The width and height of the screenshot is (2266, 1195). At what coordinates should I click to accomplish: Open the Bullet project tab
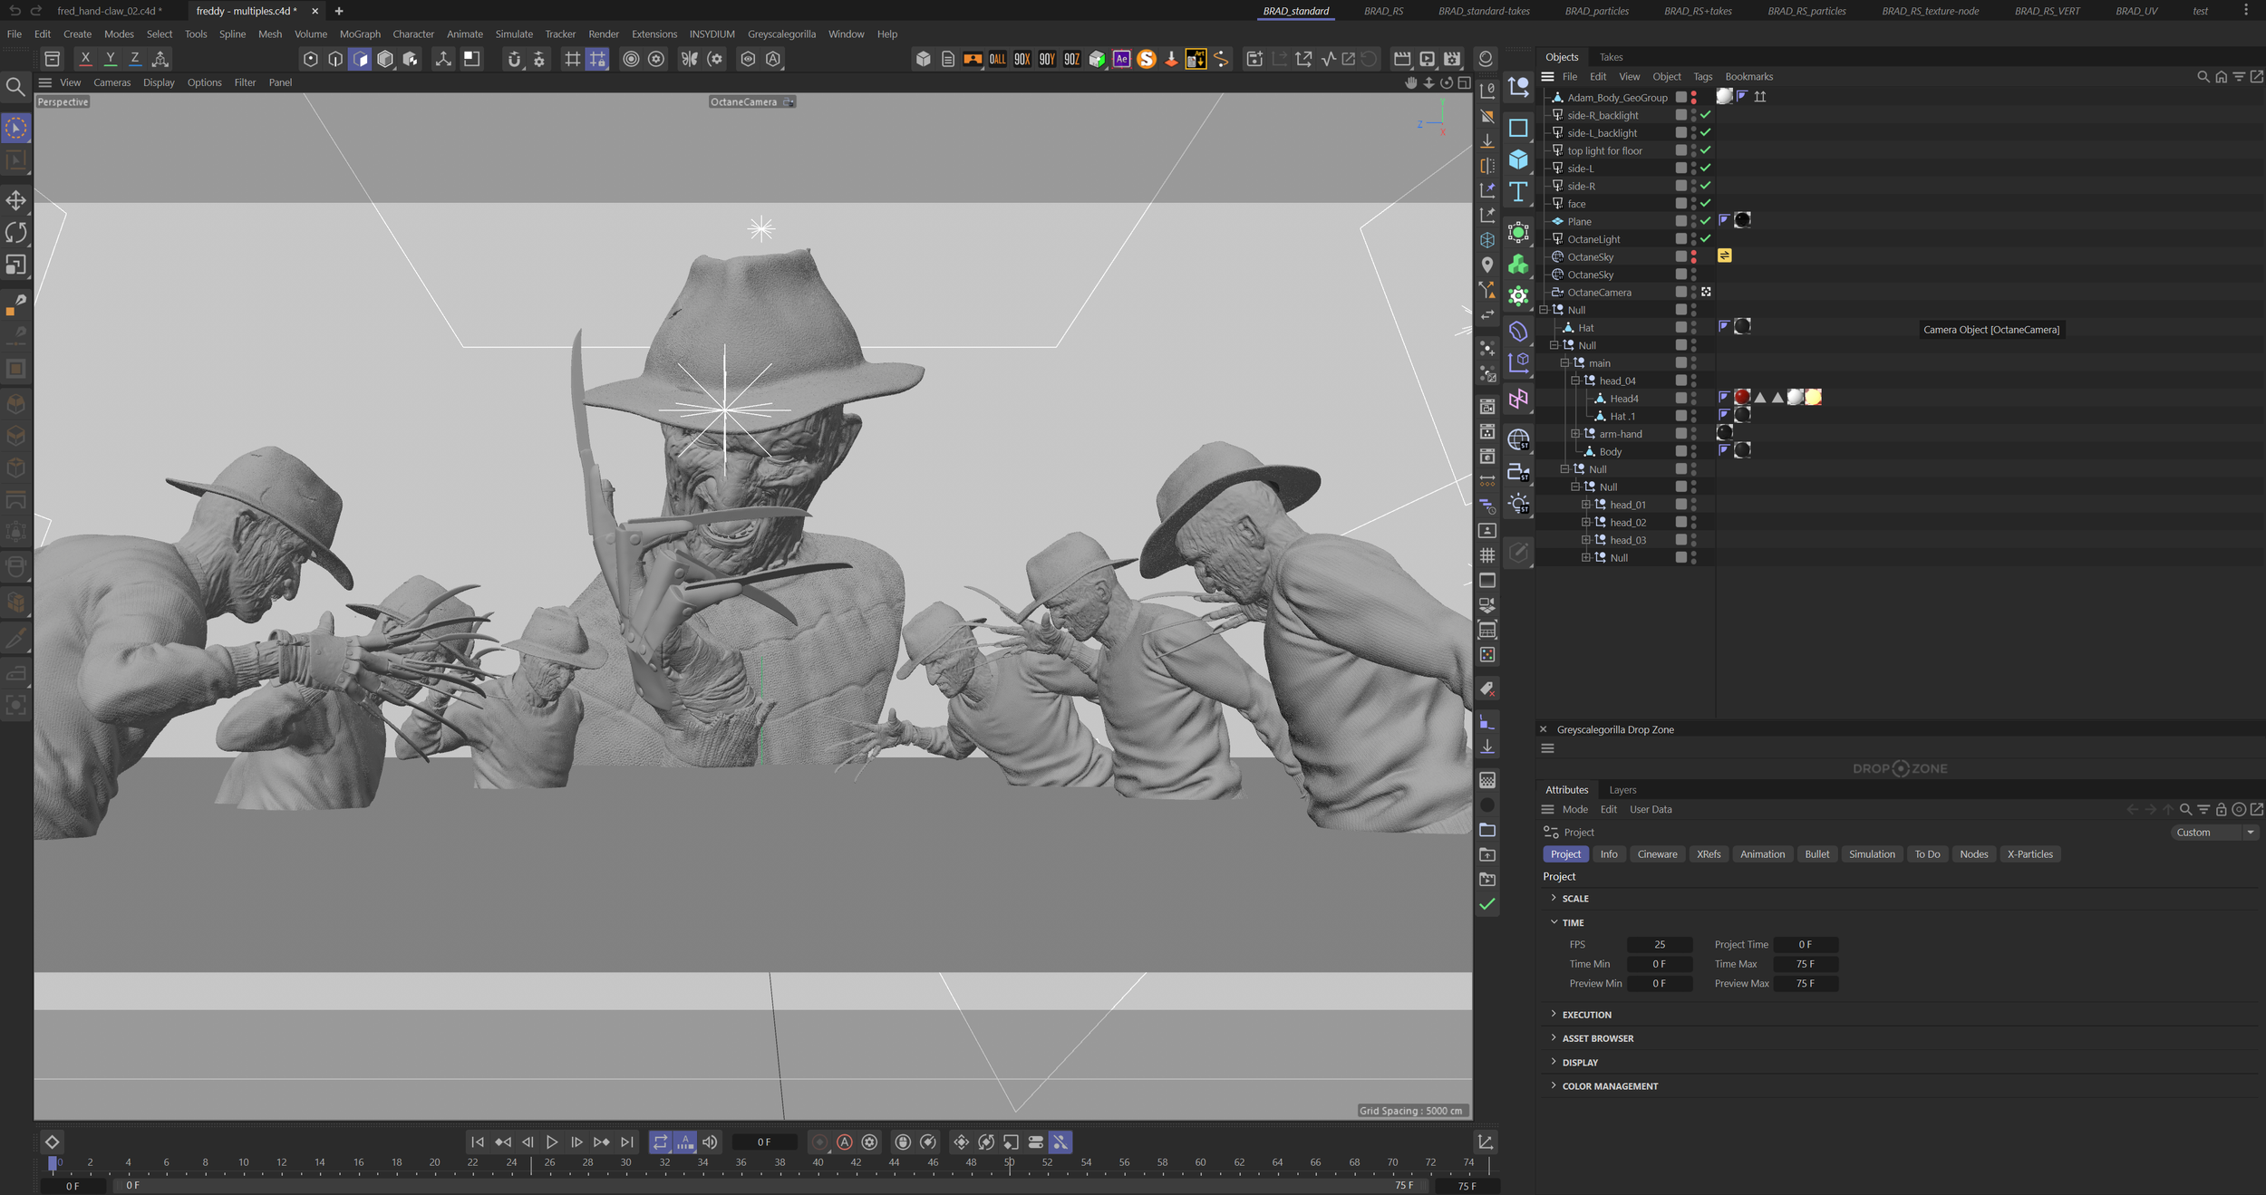coord(1816,854)
